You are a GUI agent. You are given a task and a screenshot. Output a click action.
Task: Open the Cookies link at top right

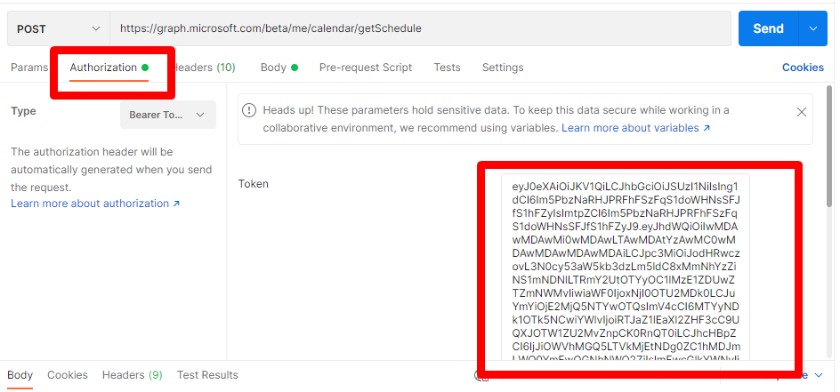pyautogui.click(x=803, y=68)
